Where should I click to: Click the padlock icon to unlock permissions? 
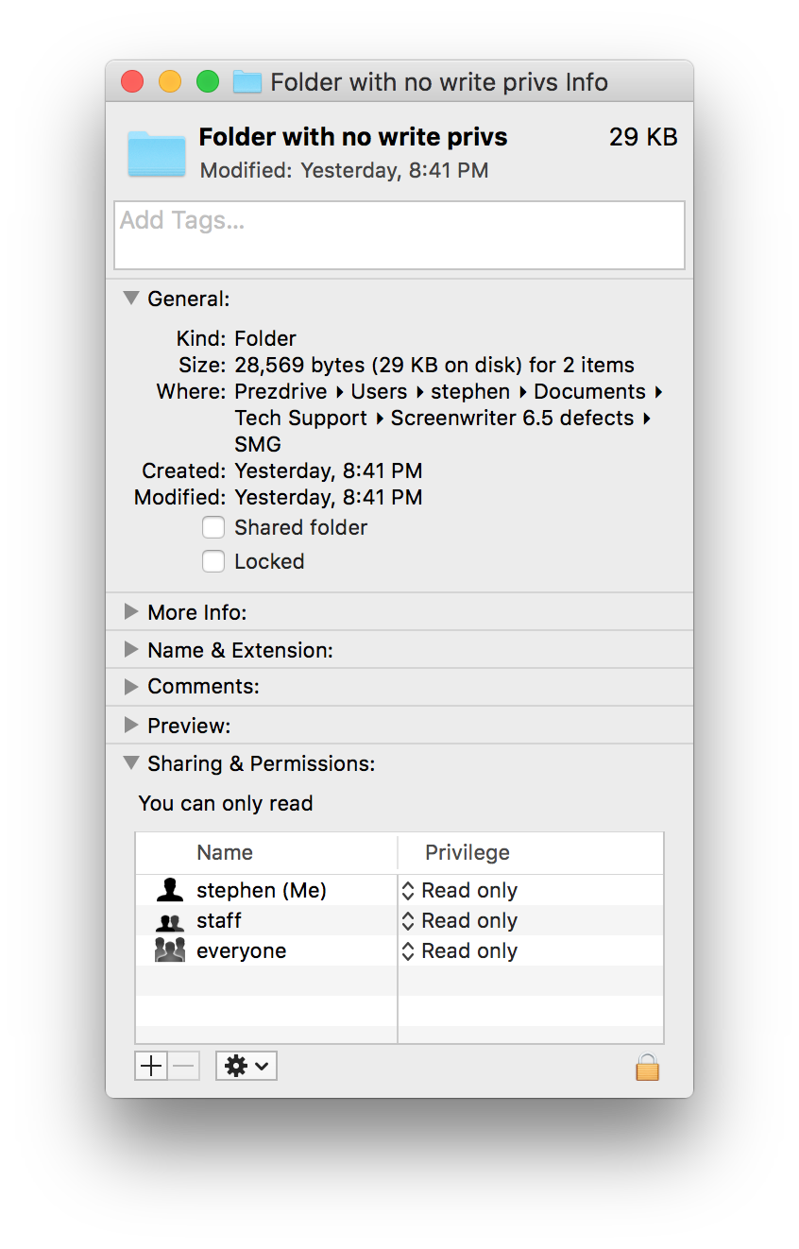(x=647, y=1068)
